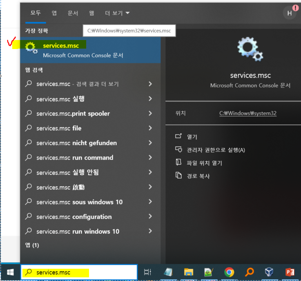Image resolution: width=301 pixels, height=281 pixels.
Task: Click the Windows Start button
Action: (10, 272)
